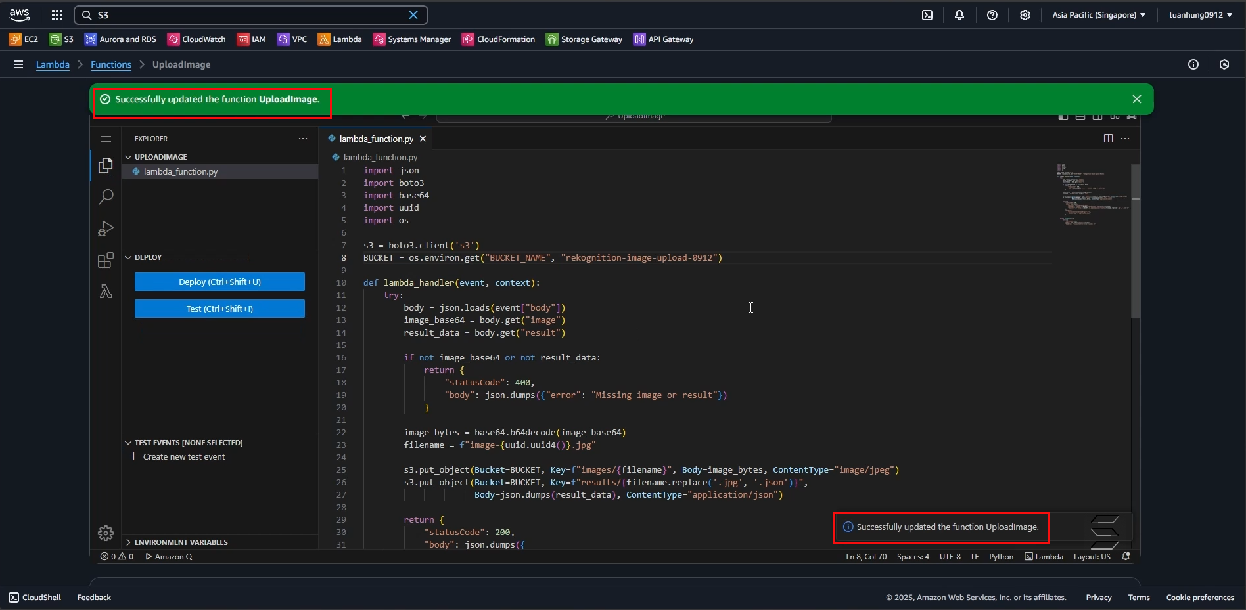Open console settings gear in top bar

click(x=1025, y=15)
